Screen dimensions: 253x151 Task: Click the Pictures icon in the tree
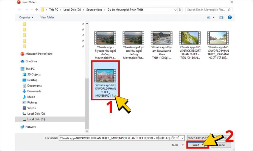pos(24,102)
